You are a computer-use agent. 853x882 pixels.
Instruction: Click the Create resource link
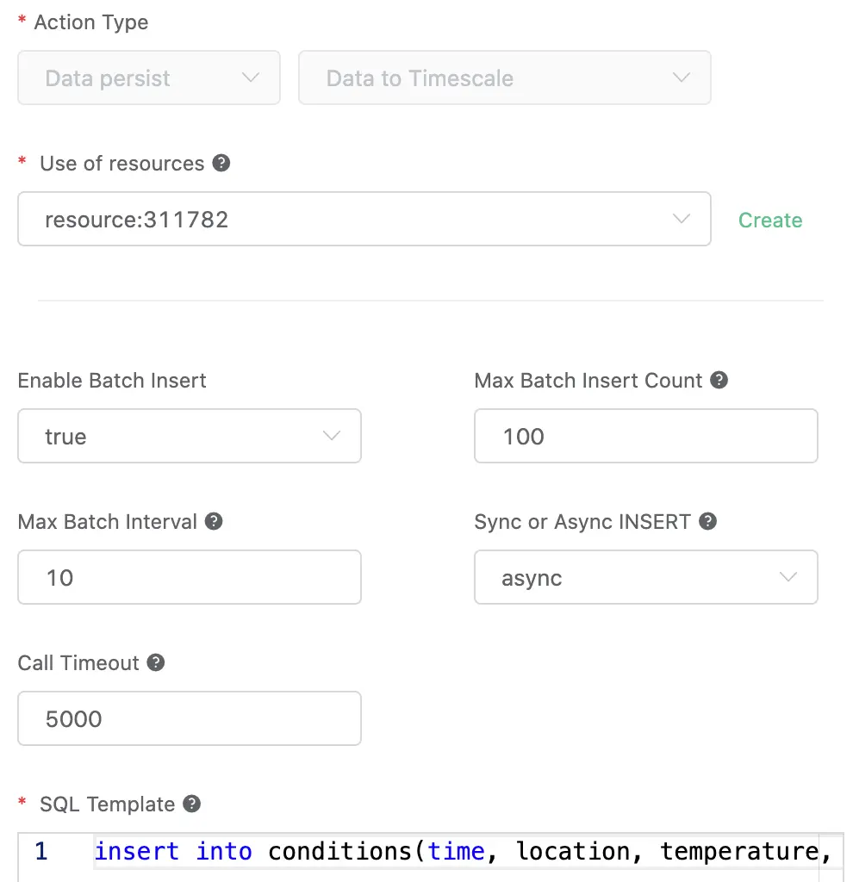click(770, 220)
